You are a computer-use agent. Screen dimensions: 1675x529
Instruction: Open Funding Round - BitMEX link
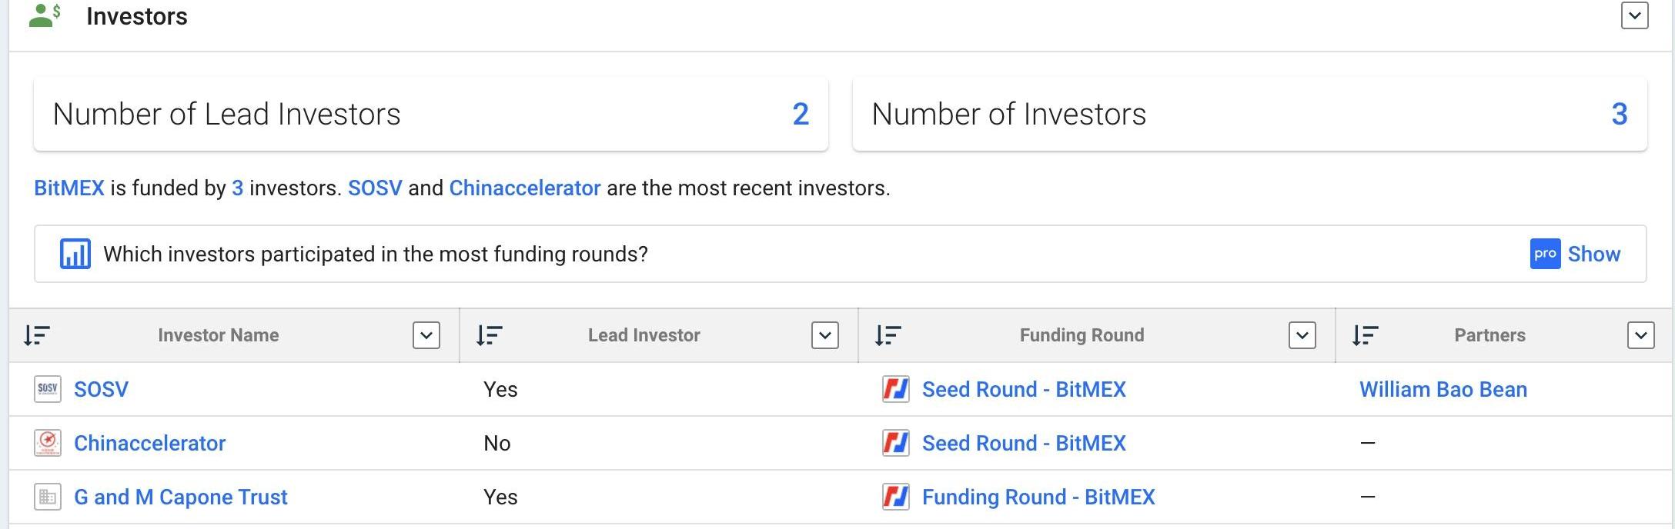click(x=1038, y=497)
